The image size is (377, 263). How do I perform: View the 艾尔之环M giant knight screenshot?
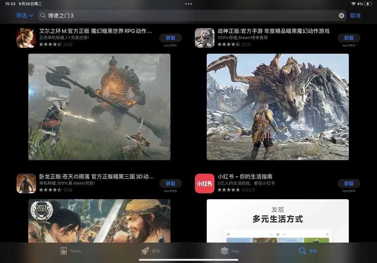(99, 107)
